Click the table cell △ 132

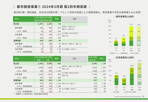coord(58,84)
